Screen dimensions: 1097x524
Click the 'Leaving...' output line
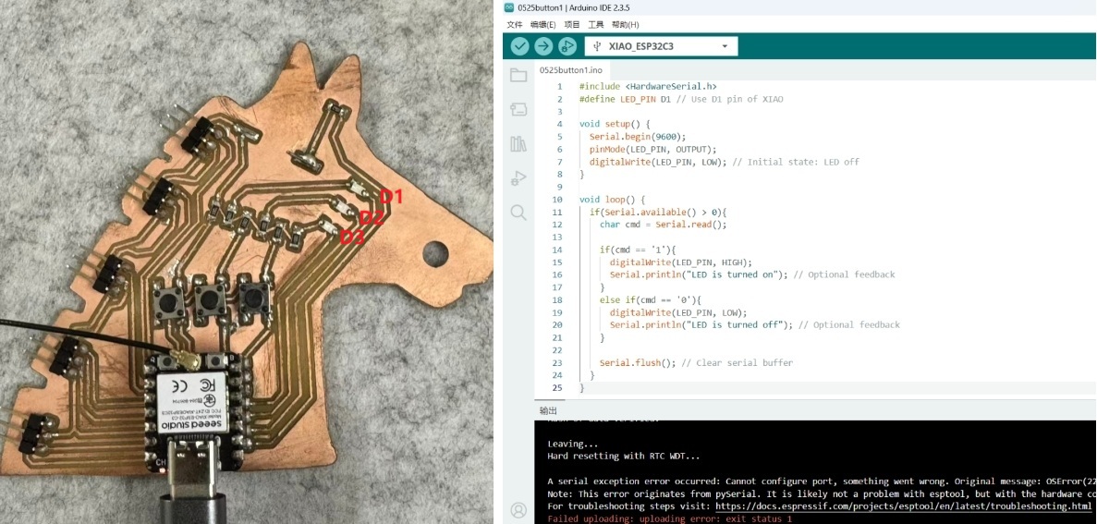572,444
